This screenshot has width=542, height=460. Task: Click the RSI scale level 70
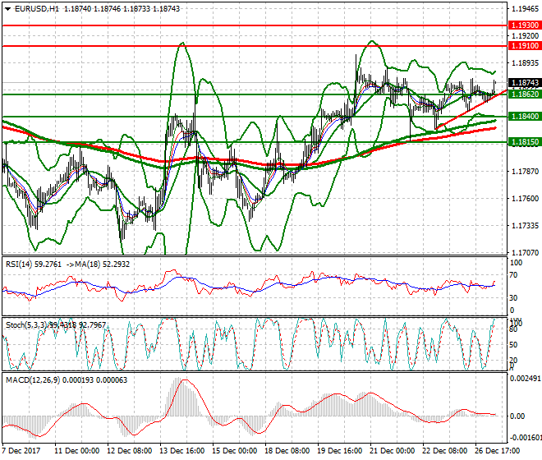(514, 275)
